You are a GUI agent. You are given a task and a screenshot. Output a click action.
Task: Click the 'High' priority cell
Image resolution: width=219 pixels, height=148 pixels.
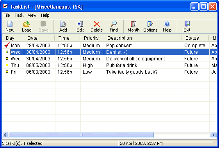(88, 65)
